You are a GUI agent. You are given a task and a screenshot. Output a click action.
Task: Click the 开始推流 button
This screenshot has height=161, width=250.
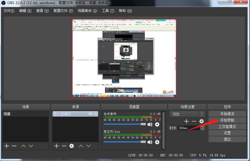227,114
